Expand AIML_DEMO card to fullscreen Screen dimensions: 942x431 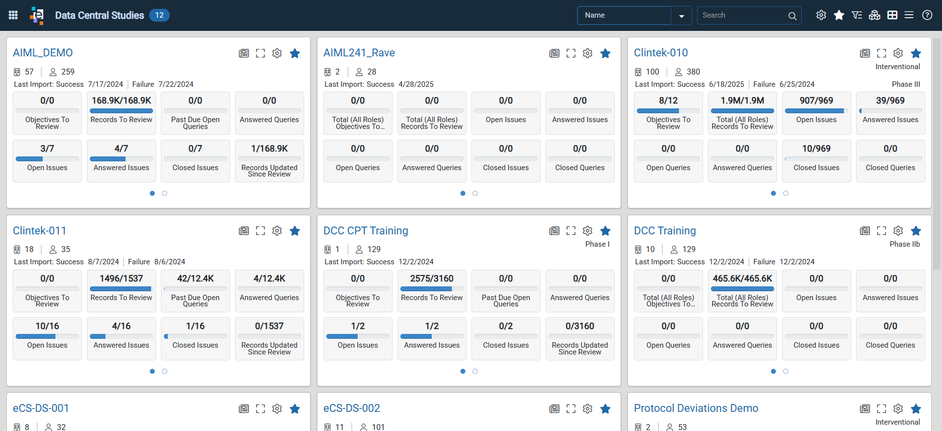click(x=261, y=53)
